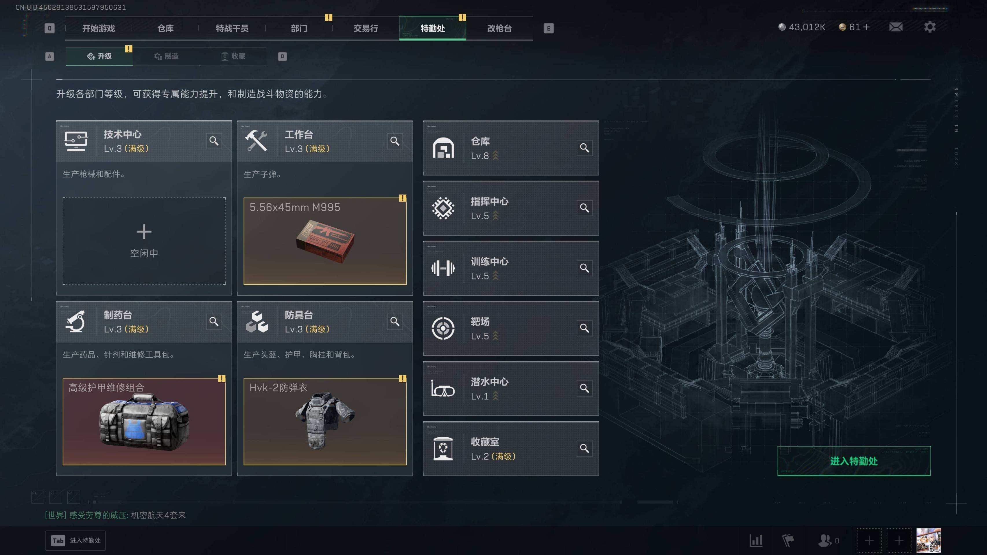The image size is (987, 555).
Task: Switch to the 制造 sub-tab
Action: point(166,56)
